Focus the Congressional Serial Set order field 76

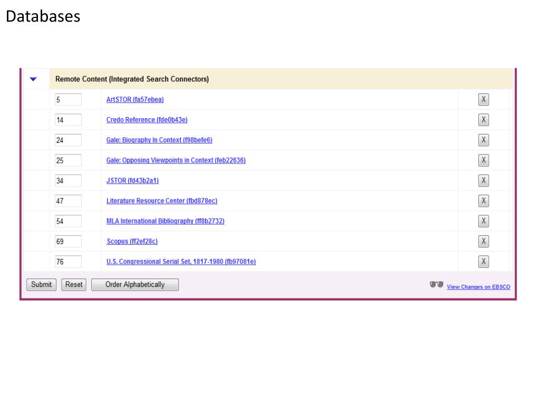tap(68, 262)
